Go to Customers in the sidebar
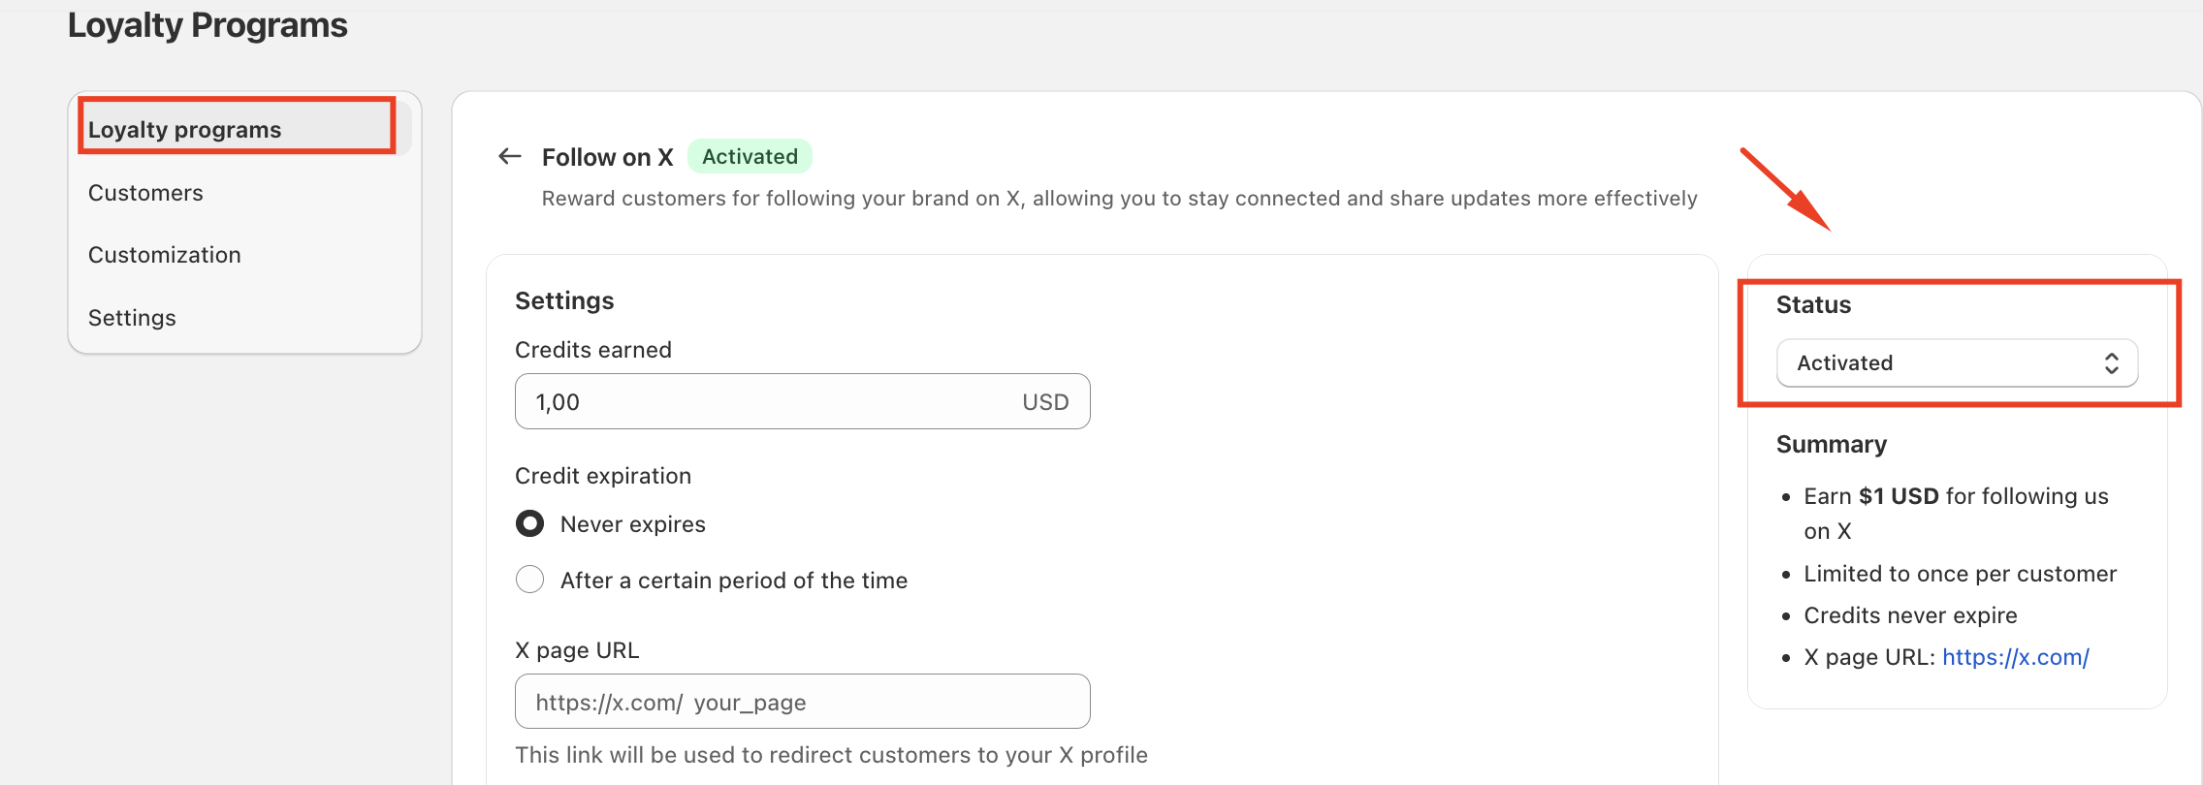This screenshot has height=785, width=2203. (145, 193)
